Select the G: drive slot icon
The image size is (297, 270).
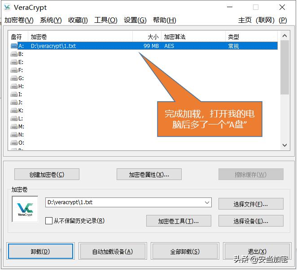[14, 78]
